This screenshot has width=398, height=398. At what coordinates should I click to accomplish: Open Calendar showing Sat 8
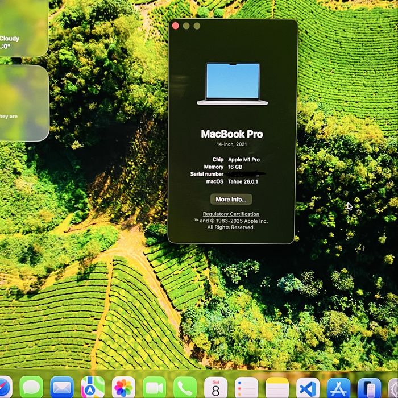pyautogui.click(x=215, y=387)
